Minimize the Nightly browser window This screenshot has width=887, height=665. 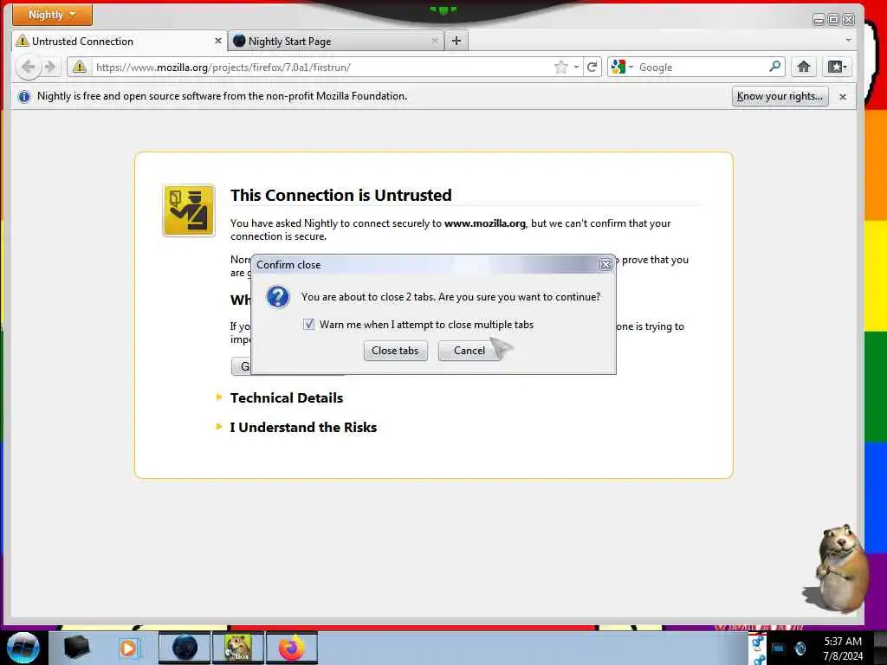[818, 20]
